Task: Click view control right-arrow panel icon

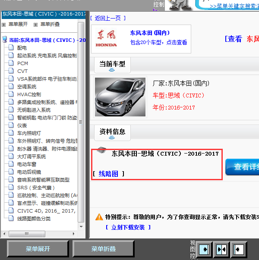Action: 204,250
